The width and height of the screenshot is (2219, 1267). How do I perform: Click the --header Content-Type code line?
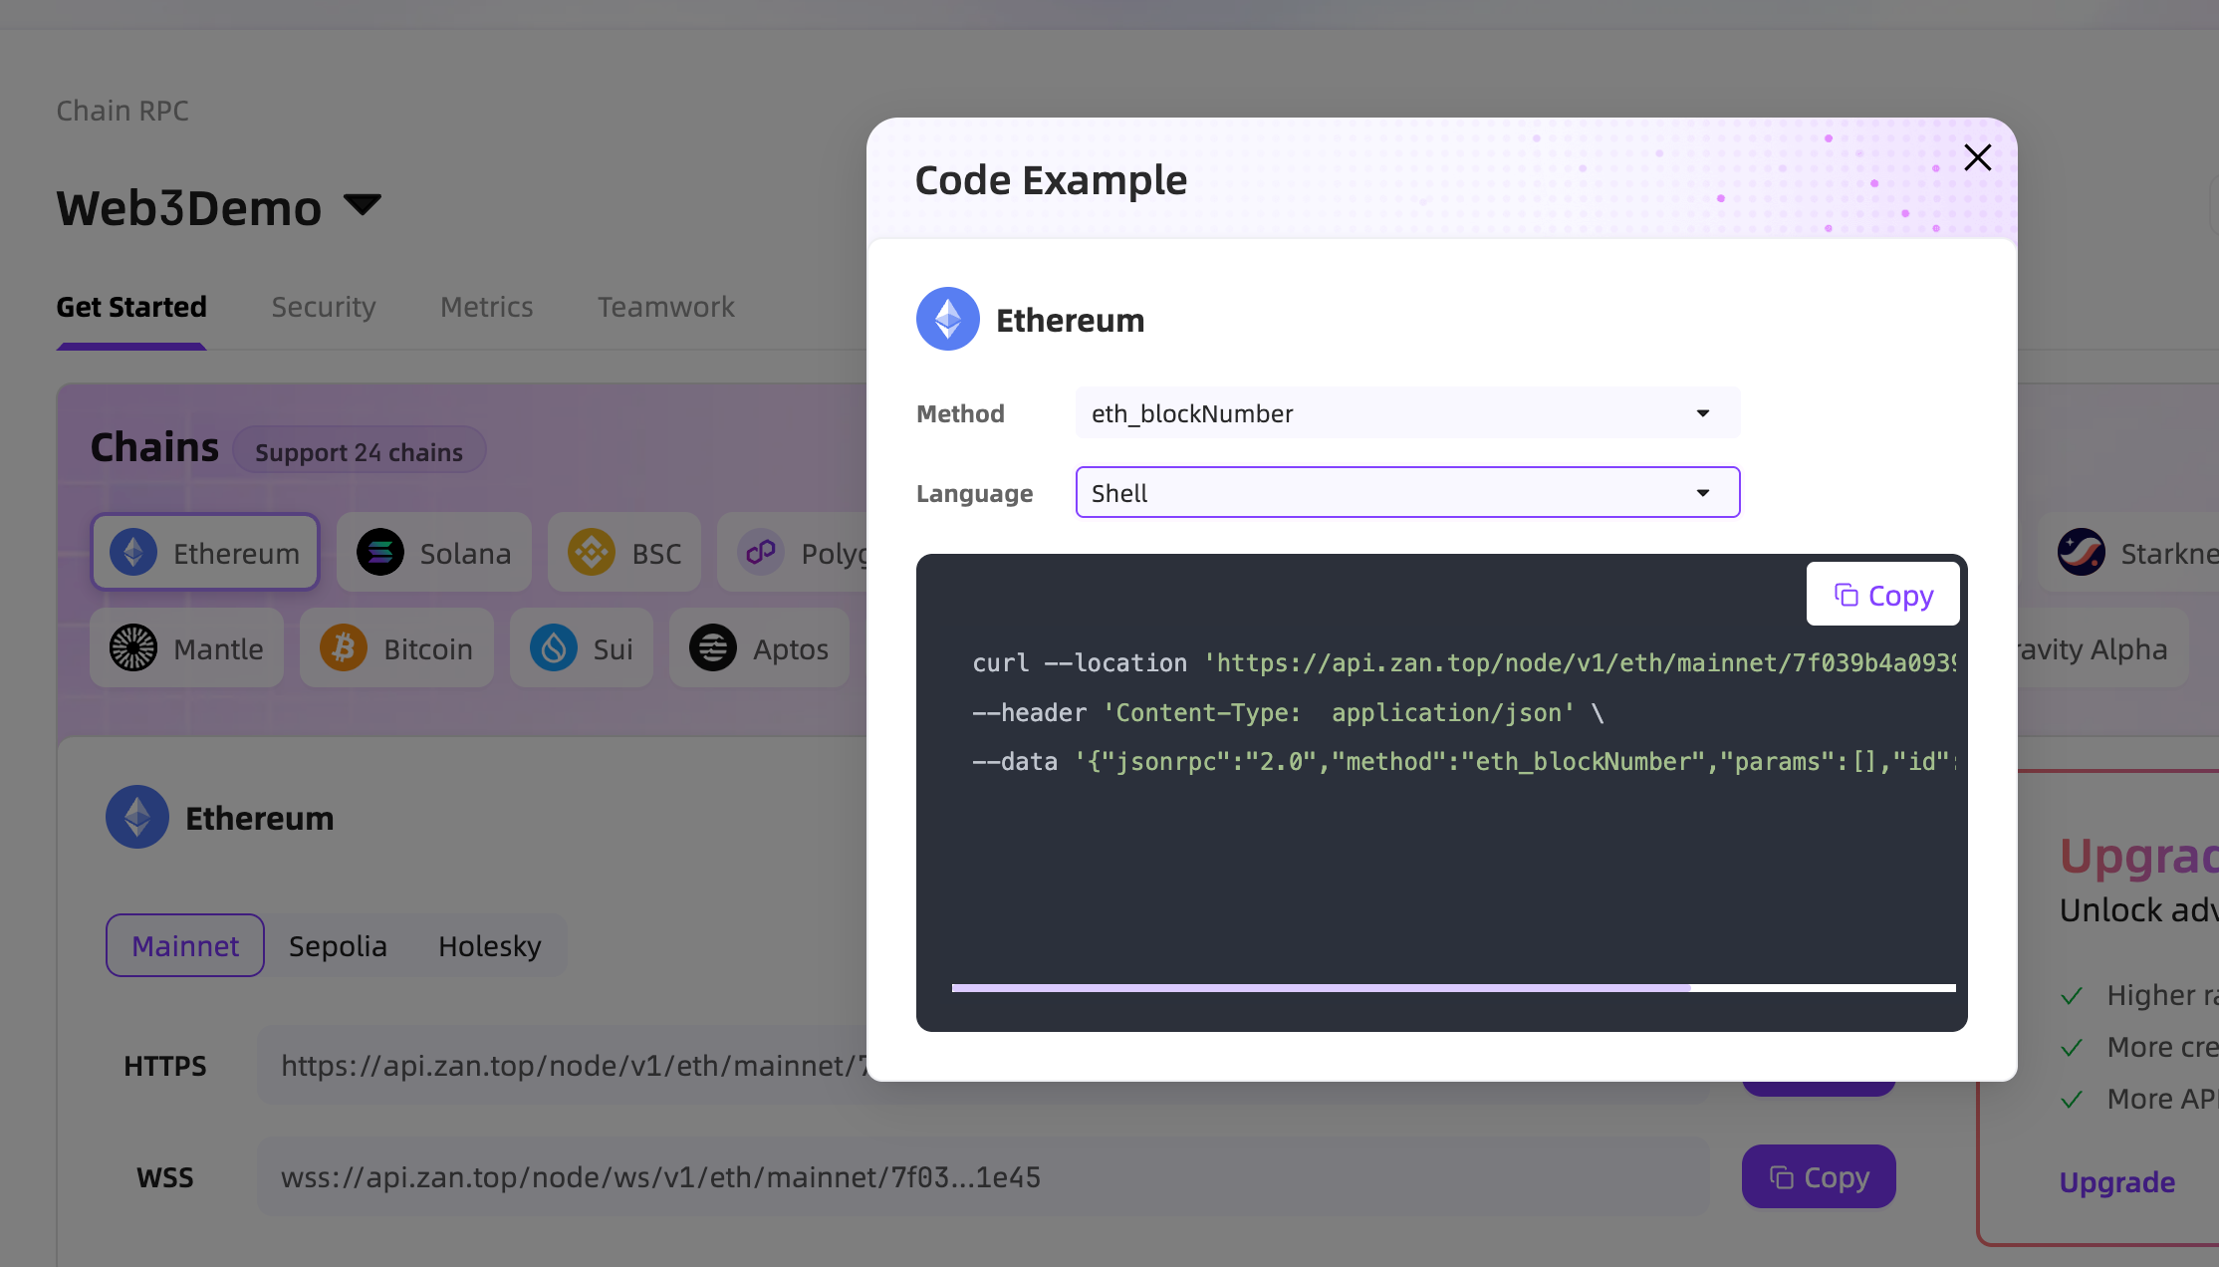click(x=1288, y=712)
